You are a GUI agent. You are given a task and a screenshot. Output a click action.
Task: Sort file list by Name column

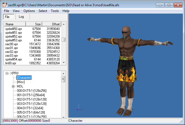click(15, 24)
